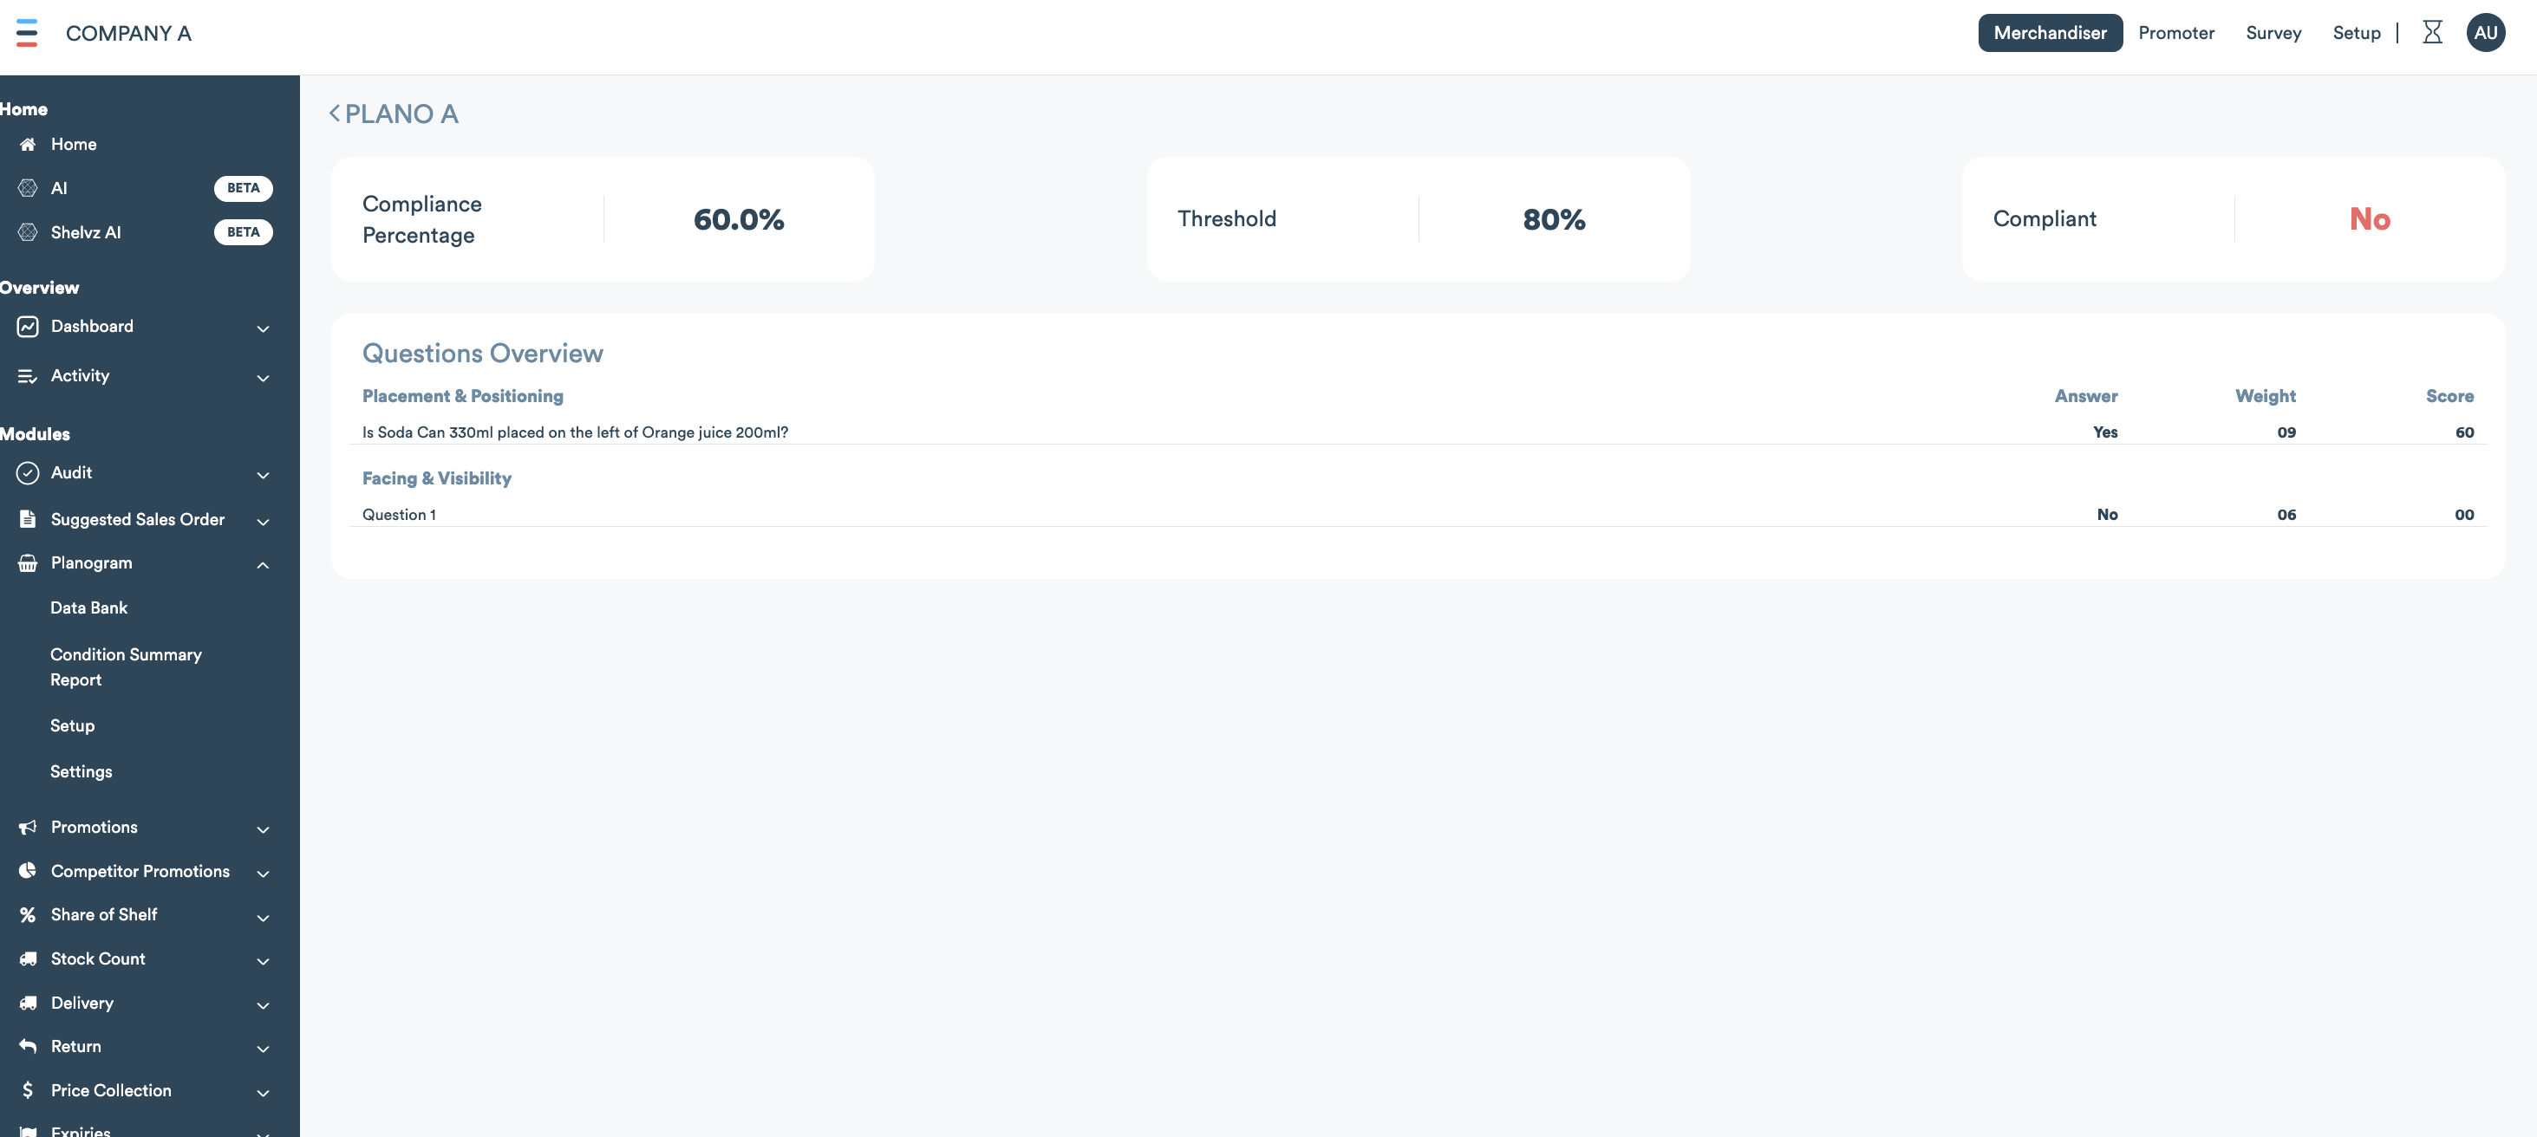The image size is (2537, 1137).
Task: Click the Audit checkmark icon
Action: [x=28, y=473]
